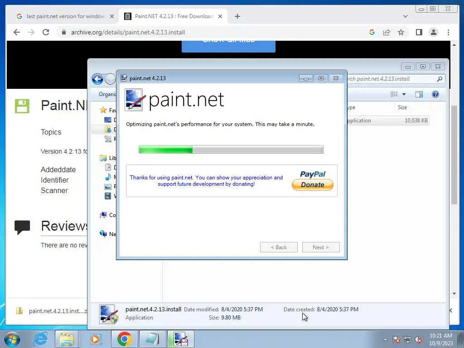Show hidden system tray icons

pyautogui.click(x=385, y=339)
